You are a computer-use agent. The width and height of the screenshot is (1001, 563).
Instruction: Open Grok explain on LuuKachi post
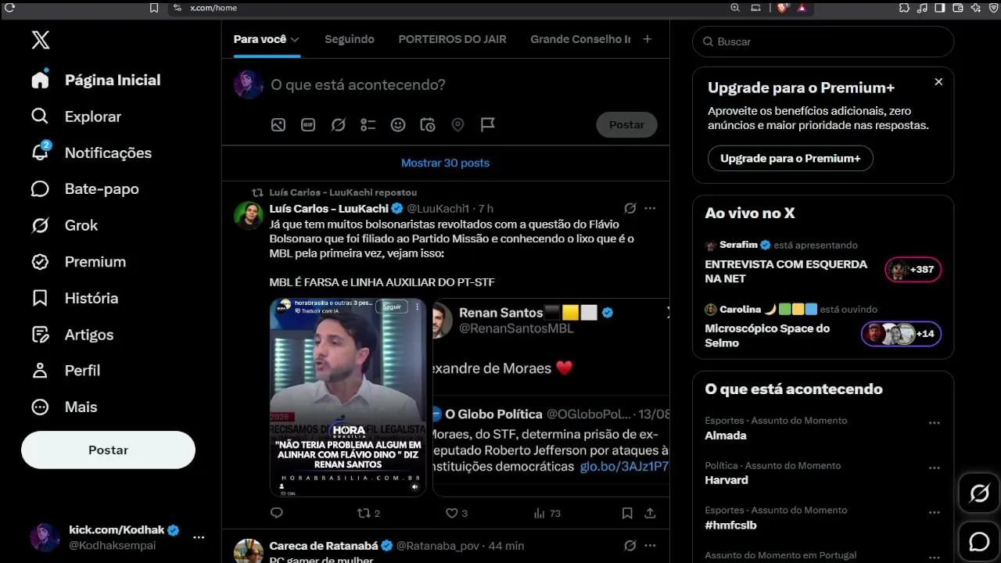630,208
